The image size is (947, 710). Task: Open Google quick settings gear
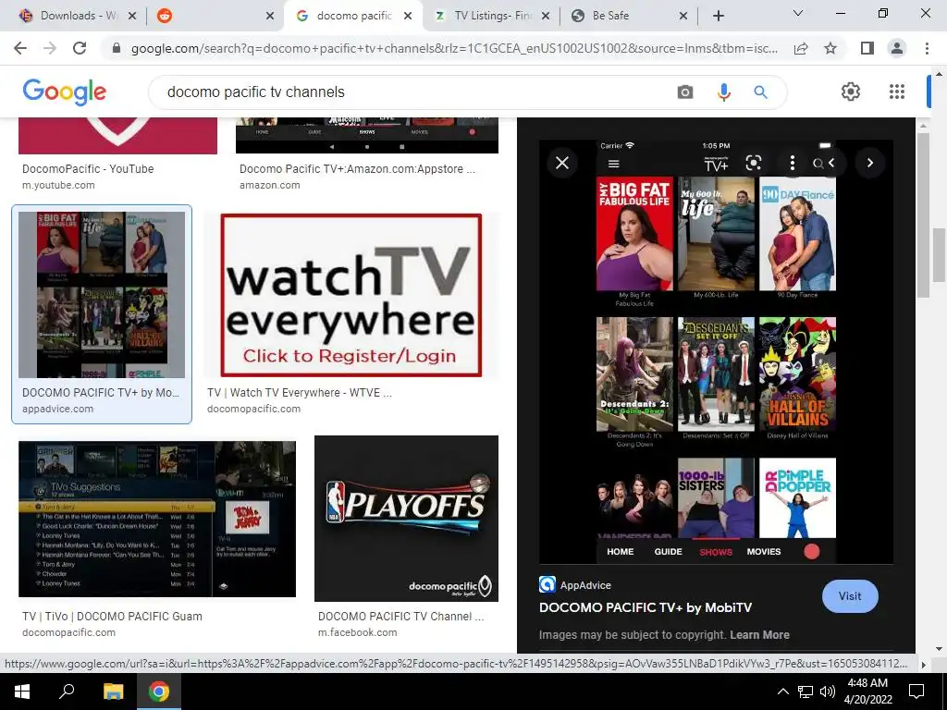(851, 92)
